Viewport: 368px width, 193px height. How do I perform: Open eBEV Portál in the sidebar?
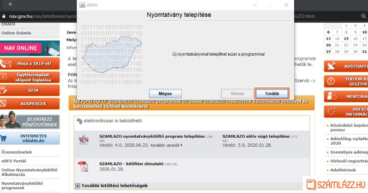[x=14, y=161]
